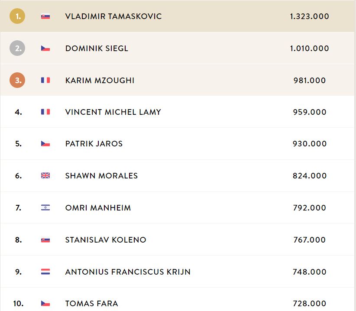Click the gold first-place rank badge
356x311 pixels.
tap(17, 16)
